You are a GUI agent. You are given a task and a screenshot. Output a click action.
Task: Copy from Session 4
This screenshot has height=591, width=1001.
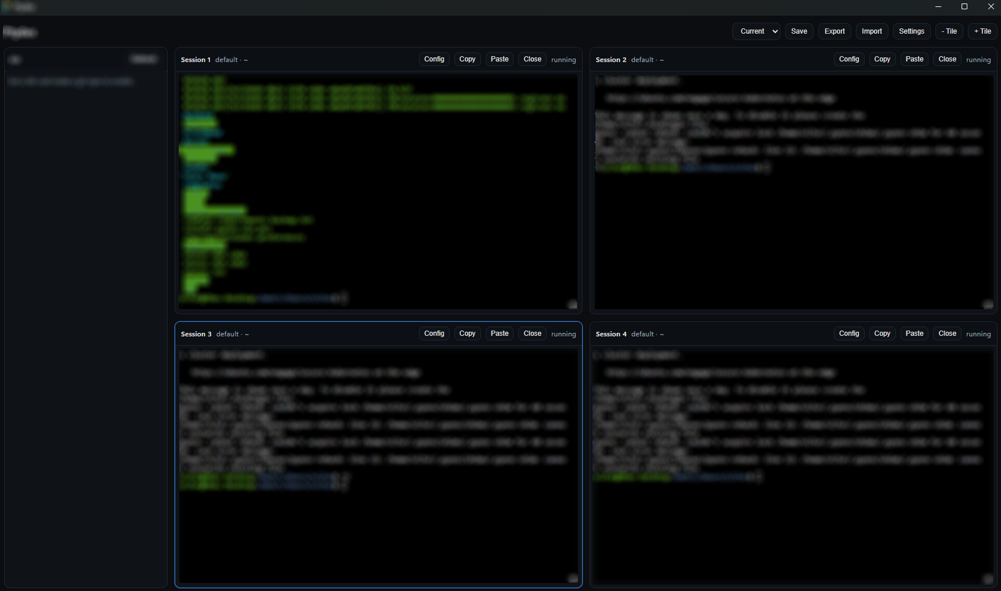pyautogui.click(x=882, y=333)
